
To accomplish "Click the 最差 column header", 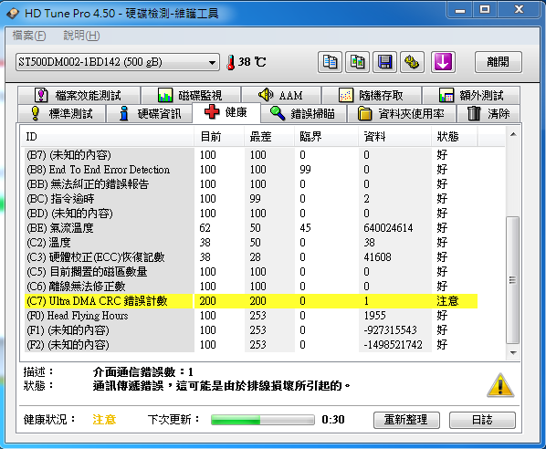I will click(268, 137).
